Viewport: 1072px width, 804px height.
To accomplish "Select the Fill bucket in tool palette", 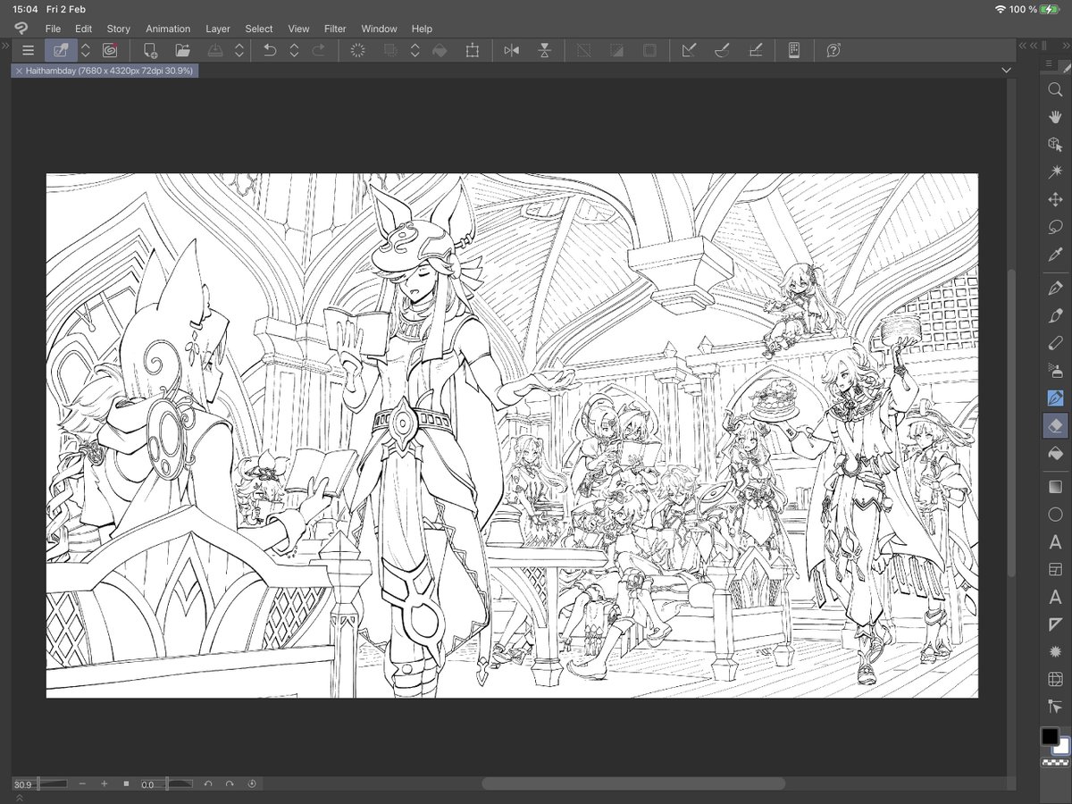I will pyautogui.click(x=1054, y=454).
